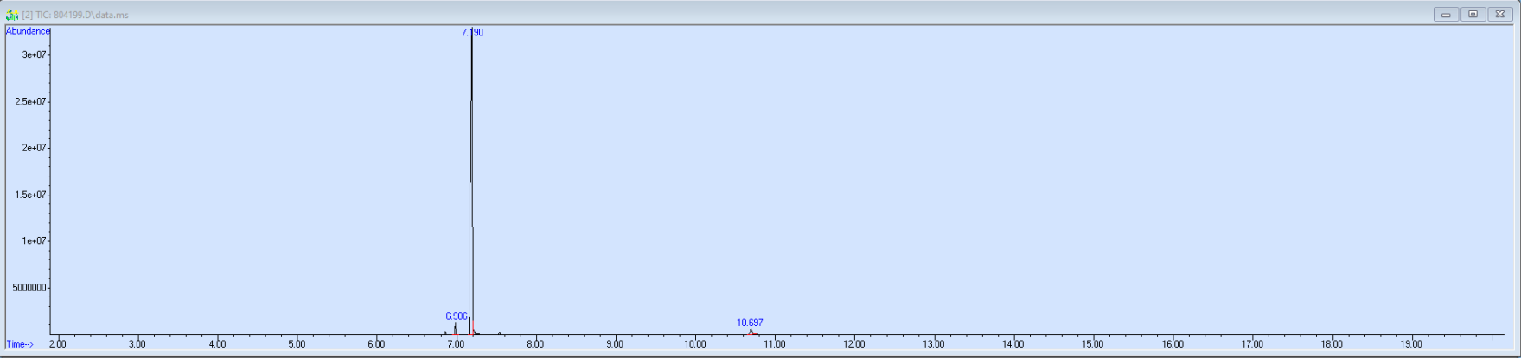This screenshot has width=1521, height=358.
Task: Click the 1e+07 abundance tick label
Action: click(34, 241)
